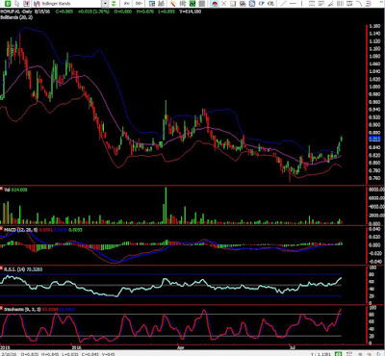Click the Vol indicator label
Screen dimensions: 385x356
[x=7, y=190]
